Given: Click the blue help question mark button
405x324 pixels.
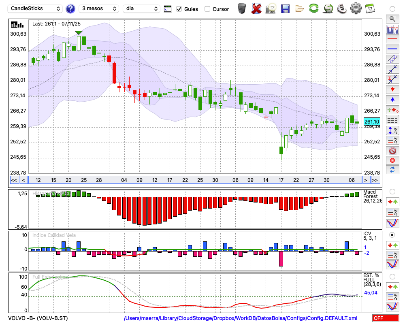Looking at the screenshot, I should coord(70,9).
